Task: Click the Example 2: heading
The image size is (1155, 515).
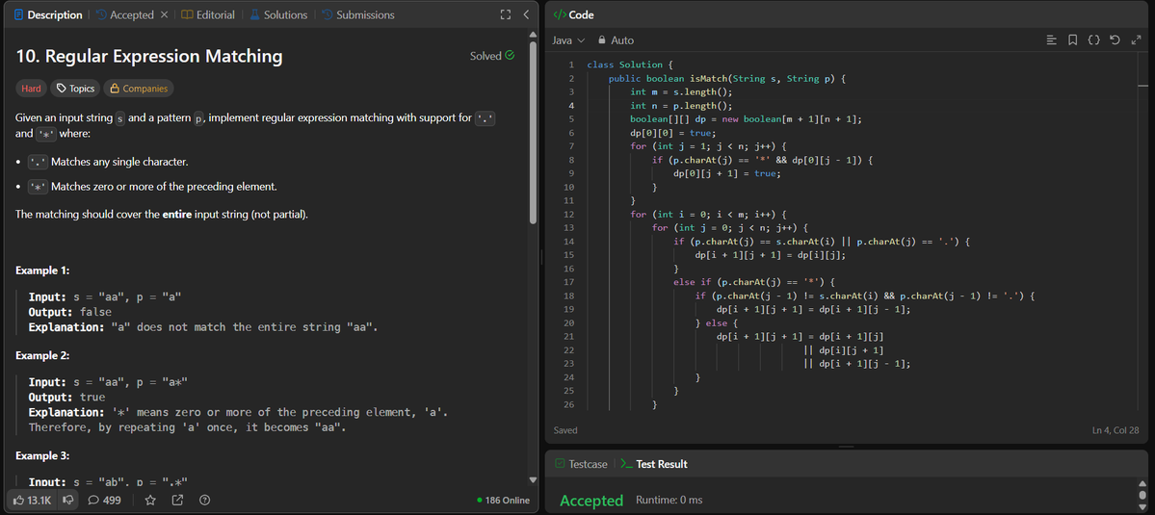Action: [42, 355]
